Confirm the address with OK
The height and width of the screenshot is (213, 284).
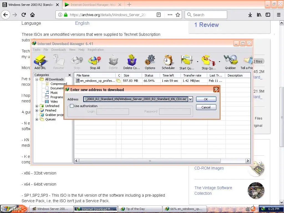[206, 99]
